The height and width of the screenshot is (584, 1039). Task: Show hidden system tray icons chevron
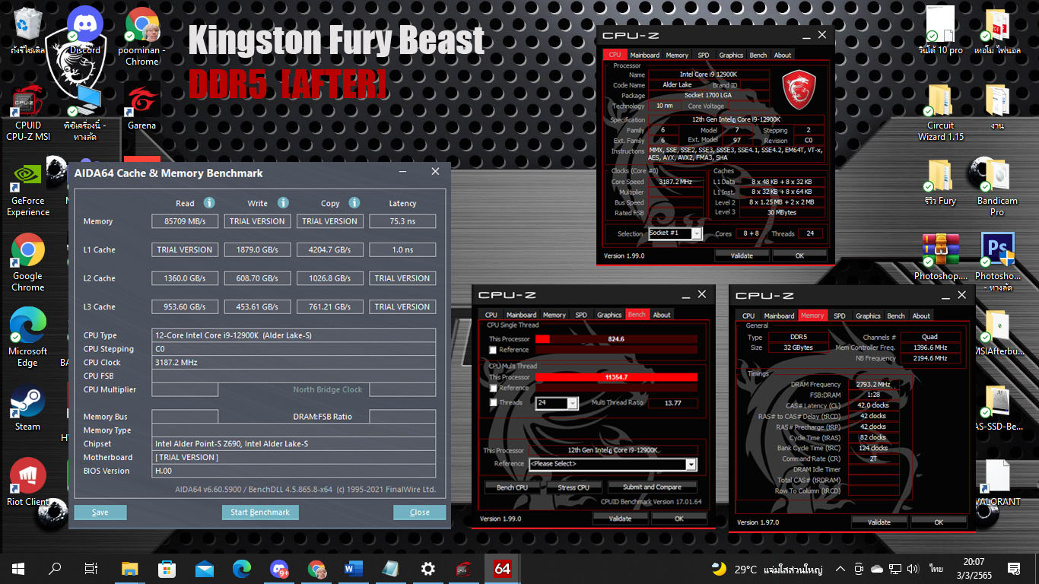tap(840, 568)
